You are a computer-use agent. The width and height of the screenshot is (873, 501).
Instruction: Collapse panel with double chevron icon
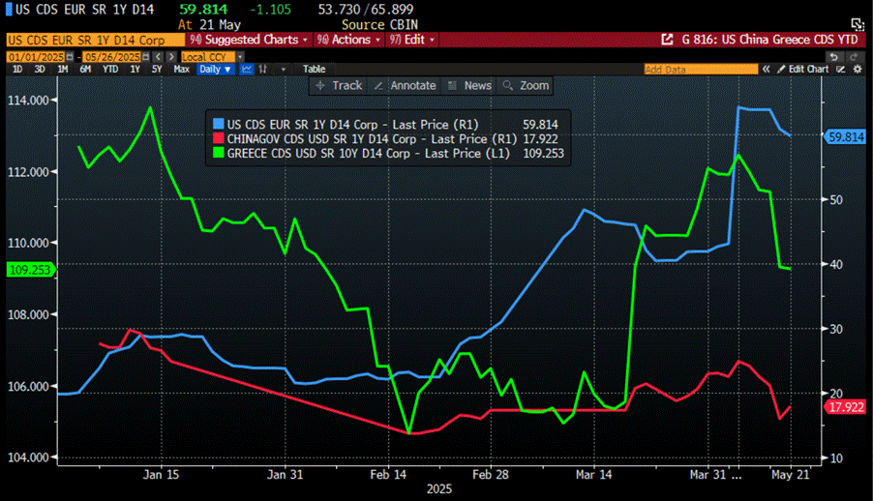[x=767, y=69]
